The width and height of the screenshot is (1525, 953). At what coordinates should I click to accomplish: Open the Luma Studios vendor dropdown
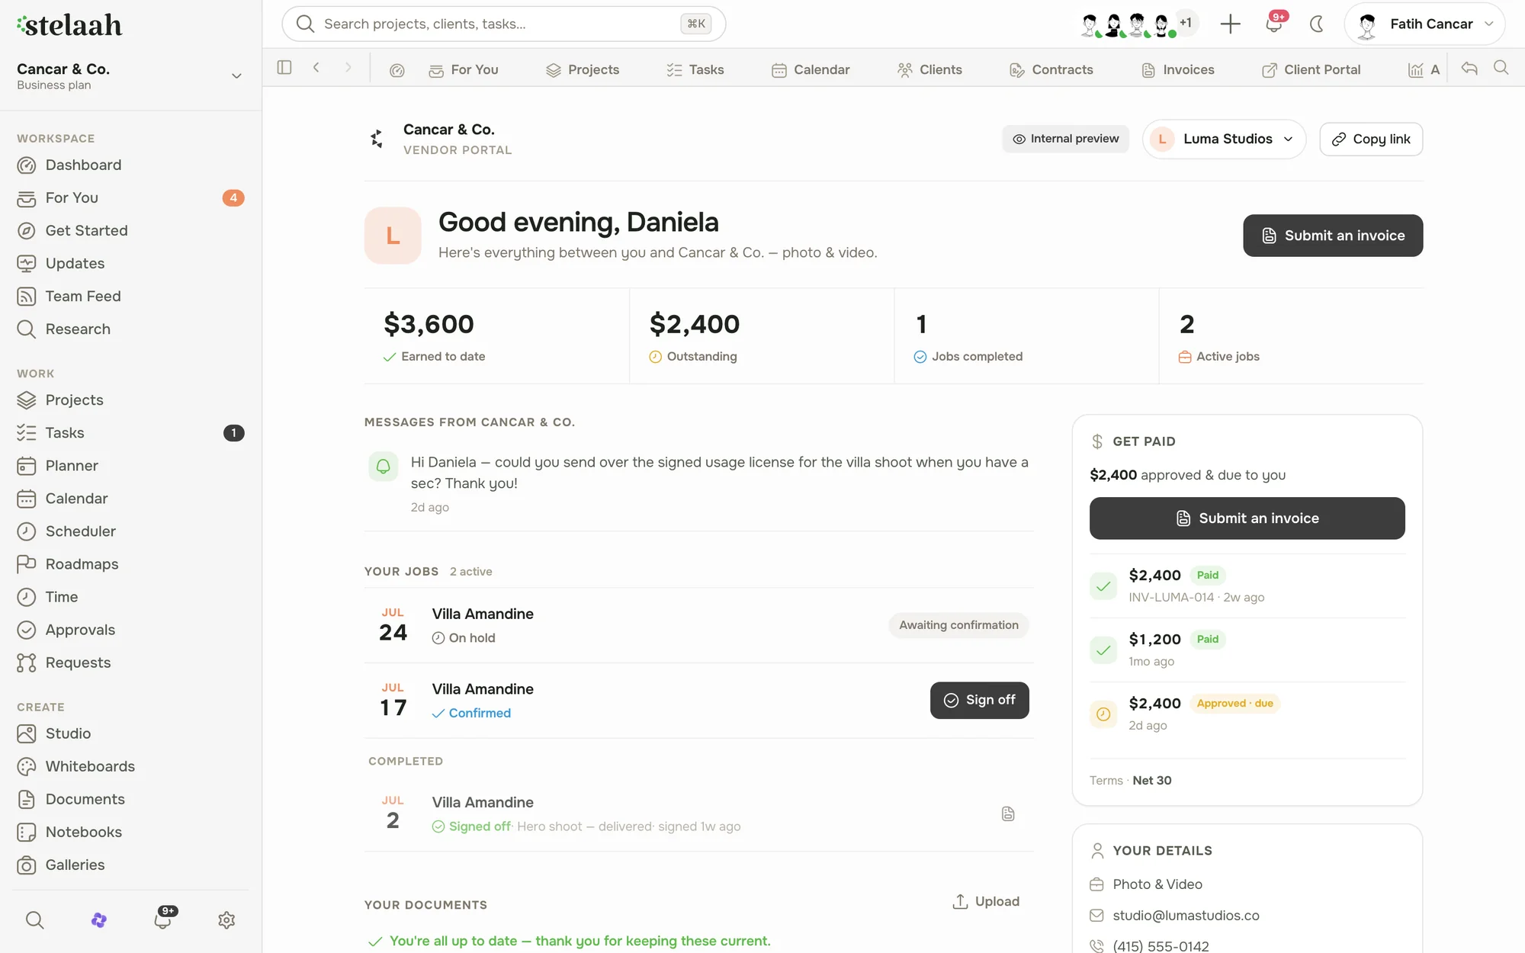pyautogui.click(x=1224, y=139)
